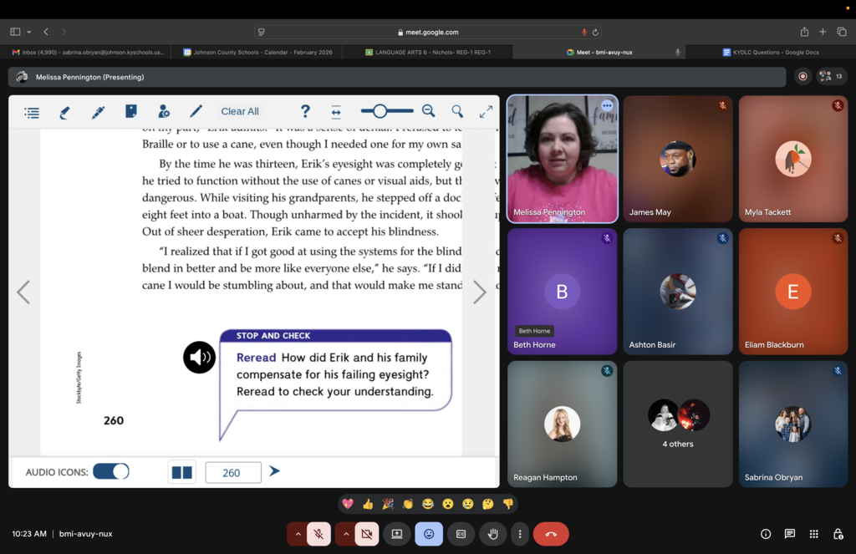Expand reader to fullscreen with arrows icon
Image resolution: width=856 pixels, height=554 pixels.
[486, 111]
